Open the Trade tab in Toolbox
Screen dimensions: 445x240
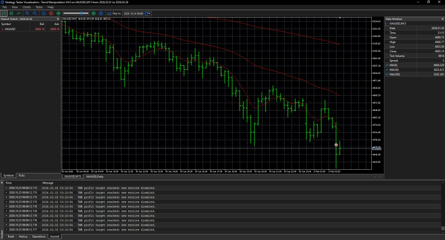click(x=11, y=237)
